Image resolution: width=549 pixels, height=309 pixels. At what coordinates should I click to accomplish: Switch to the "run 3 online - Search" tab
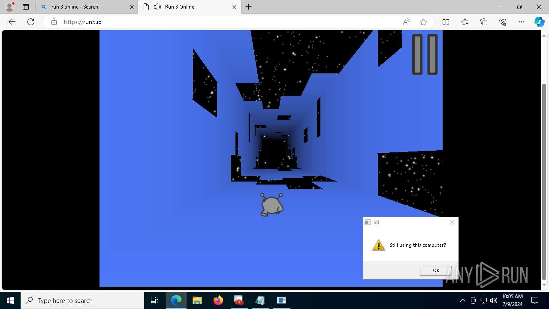point(86,7)
